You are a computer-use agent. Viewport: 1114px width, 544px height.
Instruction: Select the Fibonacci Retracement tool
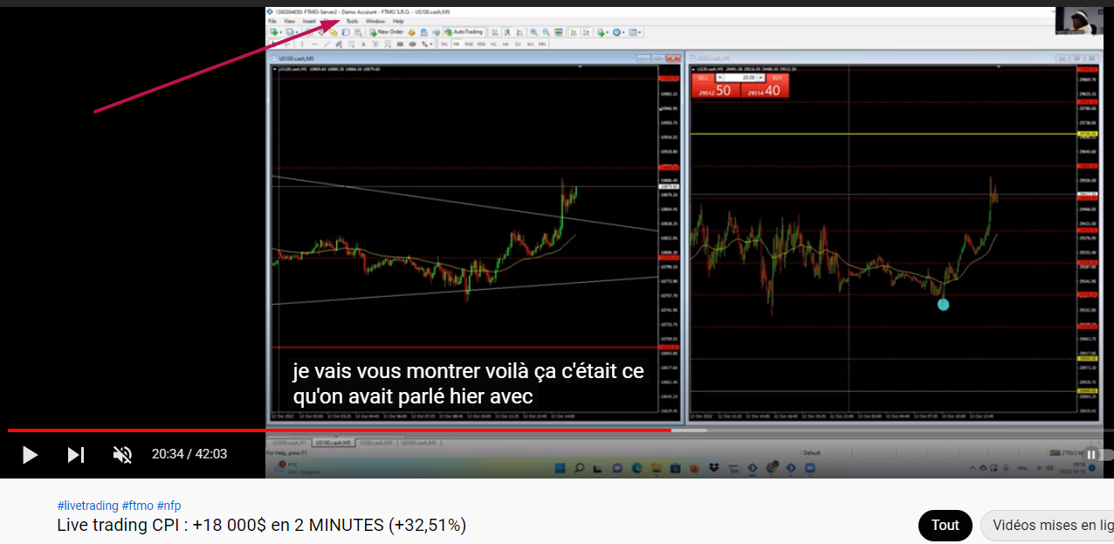[x=351, y=44]
